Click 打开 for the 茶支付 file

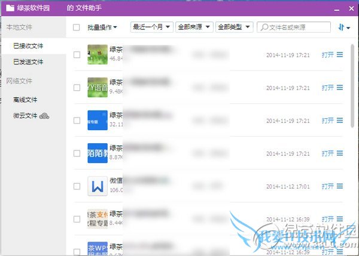click(x=328, y=219)
